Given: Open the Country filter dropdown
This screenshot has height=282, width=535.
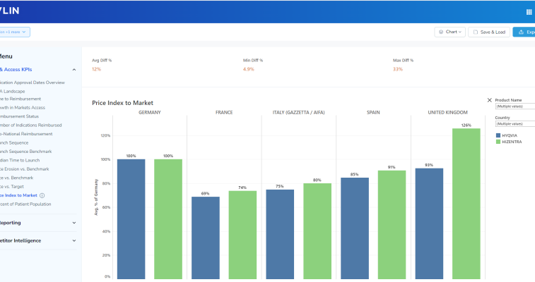Looking at the screenshot, I should (x=515, y=123).
